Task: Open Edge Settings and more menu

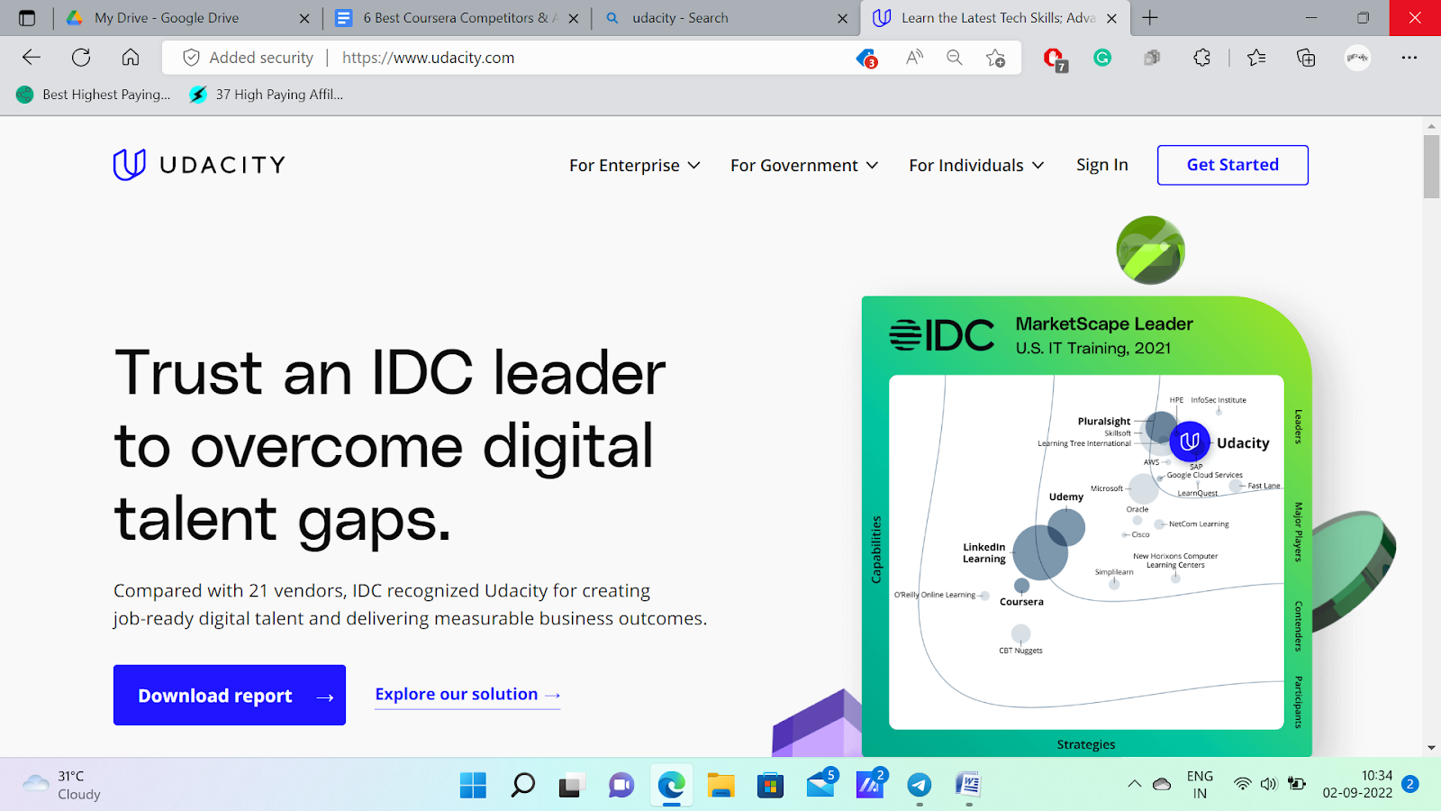Action: click(x=1409, y=58)
